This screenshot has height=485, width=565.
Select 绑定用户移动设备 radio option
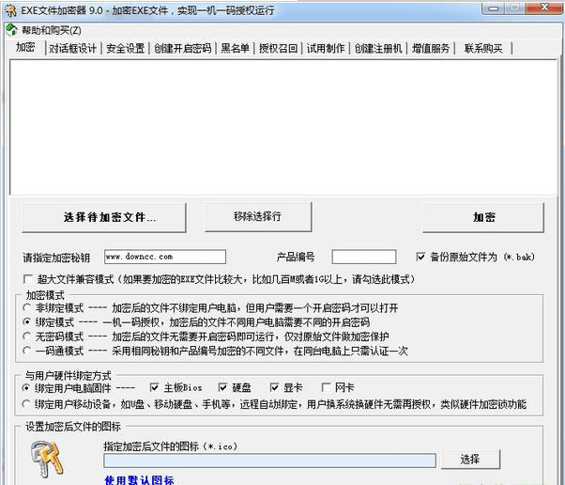point(26,404)
